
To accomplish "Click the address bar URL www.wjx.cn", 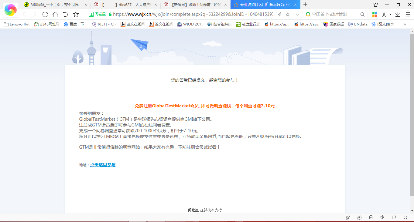I will 193,14.
